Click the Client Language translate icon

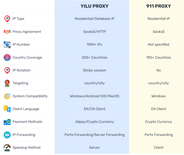pos(7,109)
